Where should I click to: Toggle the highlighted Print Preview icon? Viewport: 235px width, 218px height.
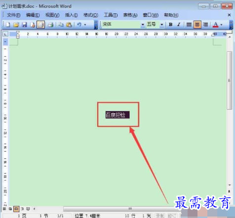click(40, 25)
